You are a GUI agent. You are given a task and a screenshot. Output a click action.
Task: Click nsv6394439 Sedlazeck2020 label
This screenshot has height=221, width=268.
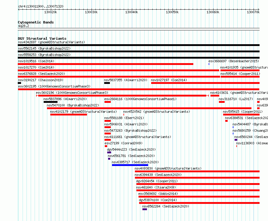pos(158,175)
